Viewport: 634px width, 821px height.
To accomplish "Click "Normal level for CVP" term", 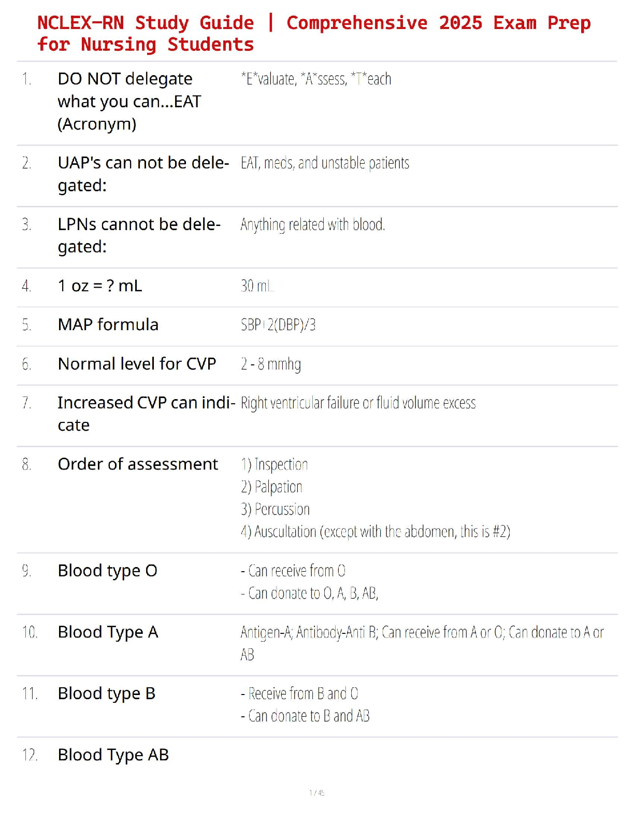I will pyautogui.click(x=137, y=364).
